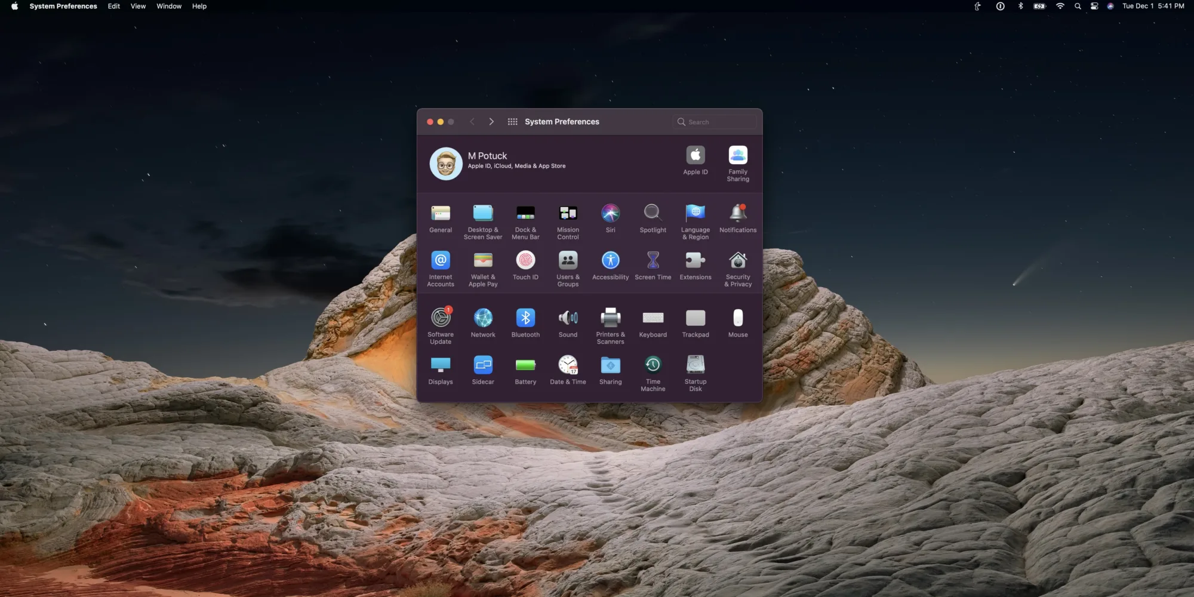Open the View menu
Screen dimensions: 1194x597
click(138, 6)
